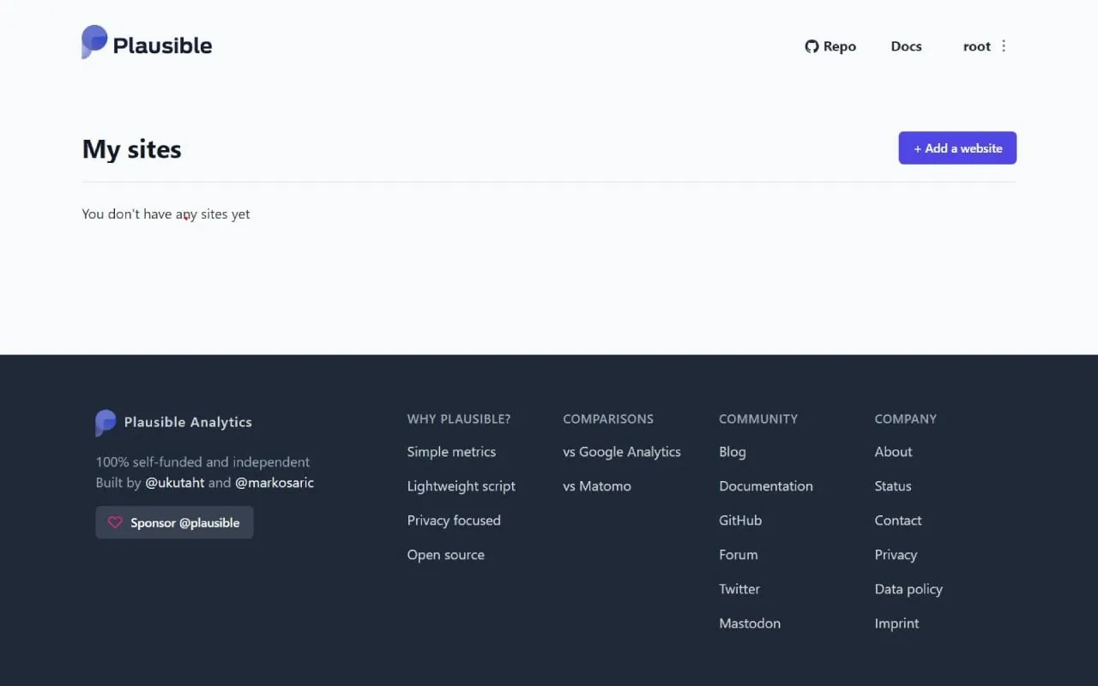The width and height of the screenshot is (1098, 686).
Task: Click the 'You don't have any sites yet' text
Action: 166,214
